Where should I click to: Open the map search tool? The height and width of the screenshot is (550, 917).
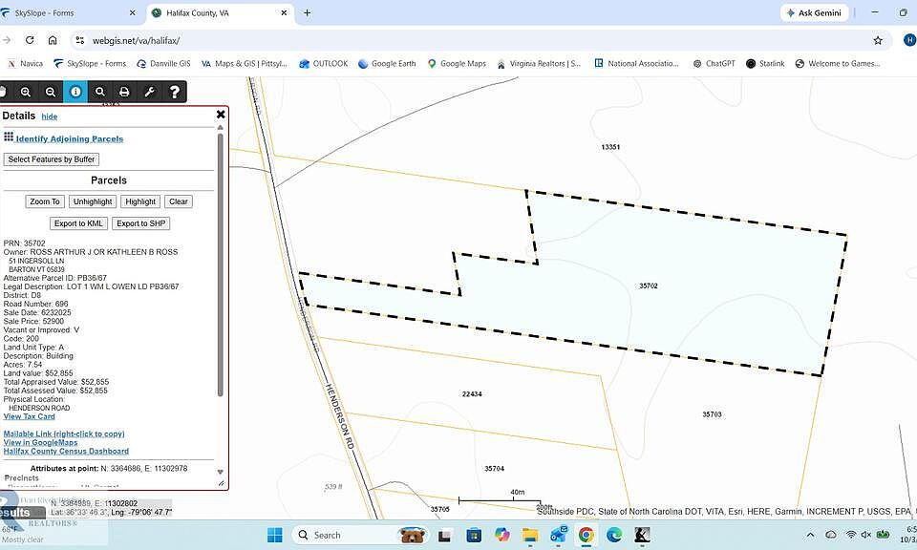tap(100, 92)
